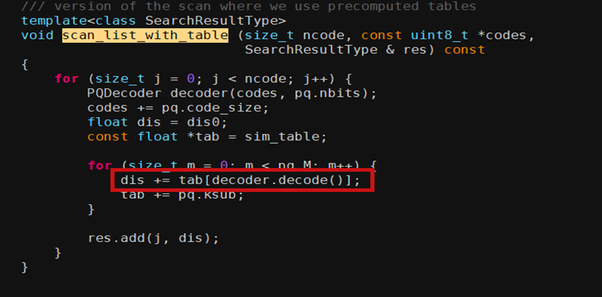The height and width of the screenshot is (297, 602).
Task: Click 'const float *tab = sim_table;' line
Action: [208, 137]
